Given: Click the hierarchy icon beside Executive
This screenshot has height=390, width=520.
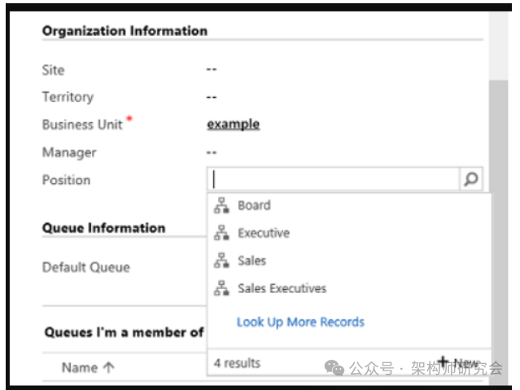Looking at the screenshot, I should coord(221,234).
